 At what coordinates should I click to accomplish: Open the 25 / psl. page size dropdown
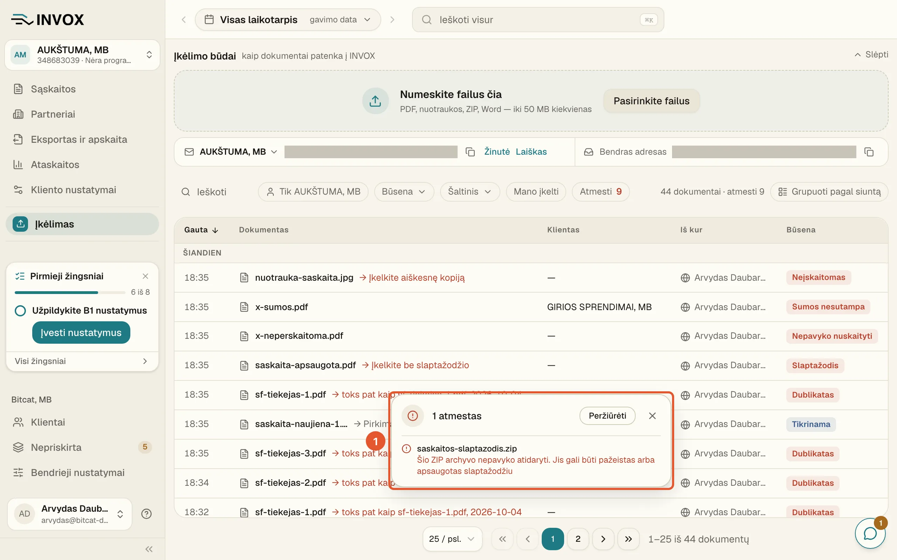[452, 539]
